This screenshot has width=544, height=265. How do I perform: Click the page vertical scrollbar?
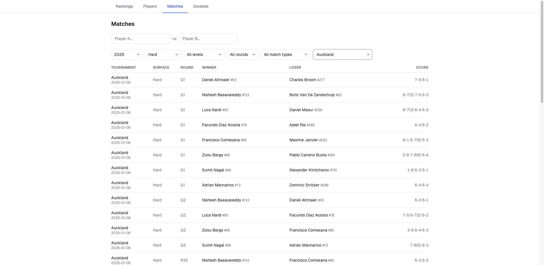[x=542, y=52]
